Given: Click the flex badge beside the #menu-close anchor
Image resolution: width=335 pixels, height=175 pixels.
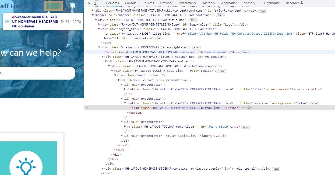Looking at the screenshot, I should coord(245,127).
